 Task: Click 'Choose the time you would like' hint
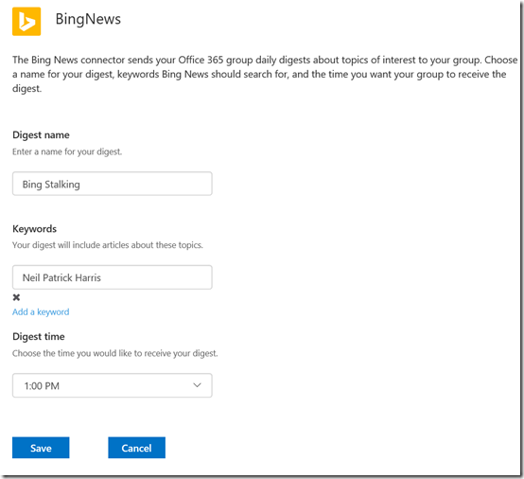coord(115,353)
